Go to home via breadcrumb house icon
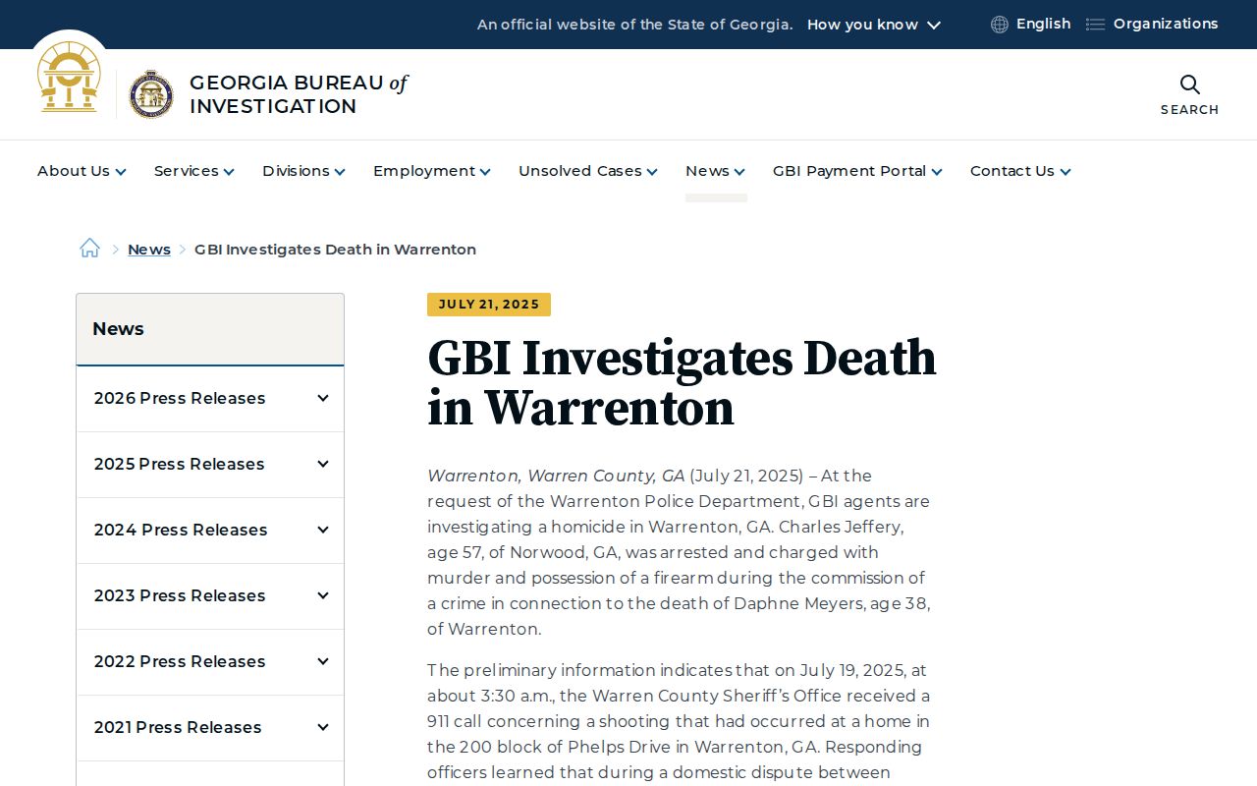The height and width of the screenshot is (786, 1257). (x=89, y=249)
